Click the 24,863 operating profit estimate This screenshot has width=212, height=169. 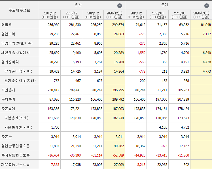[x=119, y=34]
